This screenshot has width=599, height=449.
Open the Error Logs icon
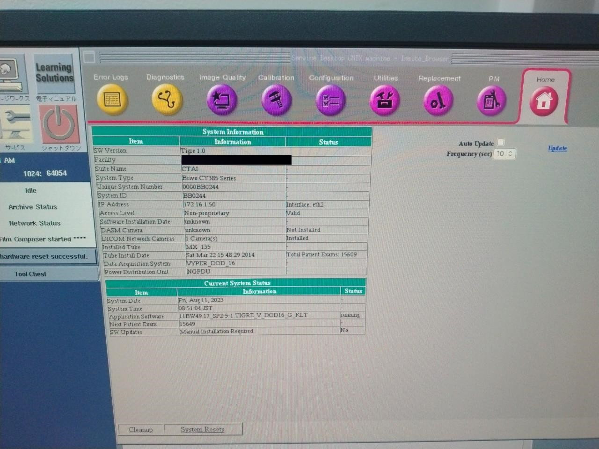112,99
